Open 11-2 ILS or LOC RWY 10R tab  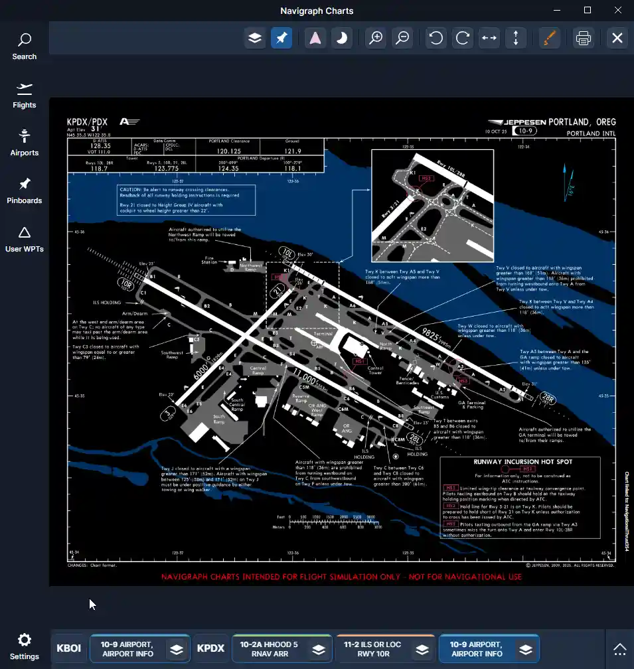pos(373,649)
